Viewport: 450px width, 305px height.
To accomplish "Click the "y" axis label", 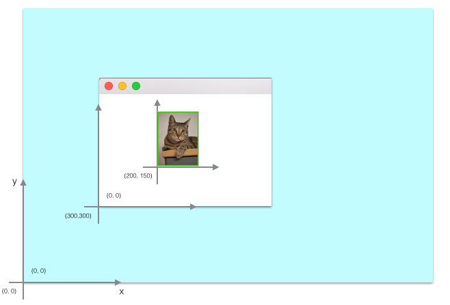I will click(x=14, y=181).
